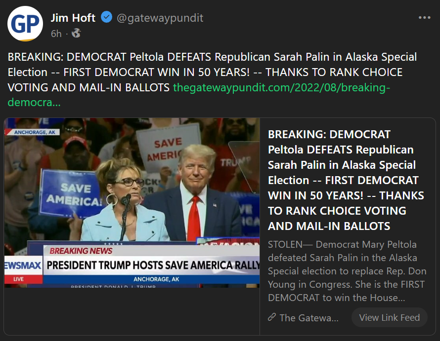The image size is (440, 341).
Task: Click the blue verified badge
Action: click(x=106, y=18)
